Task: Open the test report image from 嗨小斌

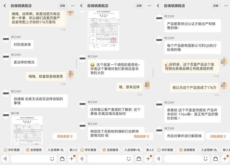Action: click(x=27, y=130)
